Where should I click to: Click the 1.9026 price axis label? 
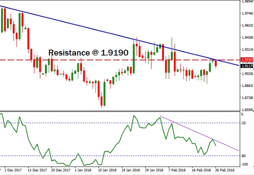(248, 74)
